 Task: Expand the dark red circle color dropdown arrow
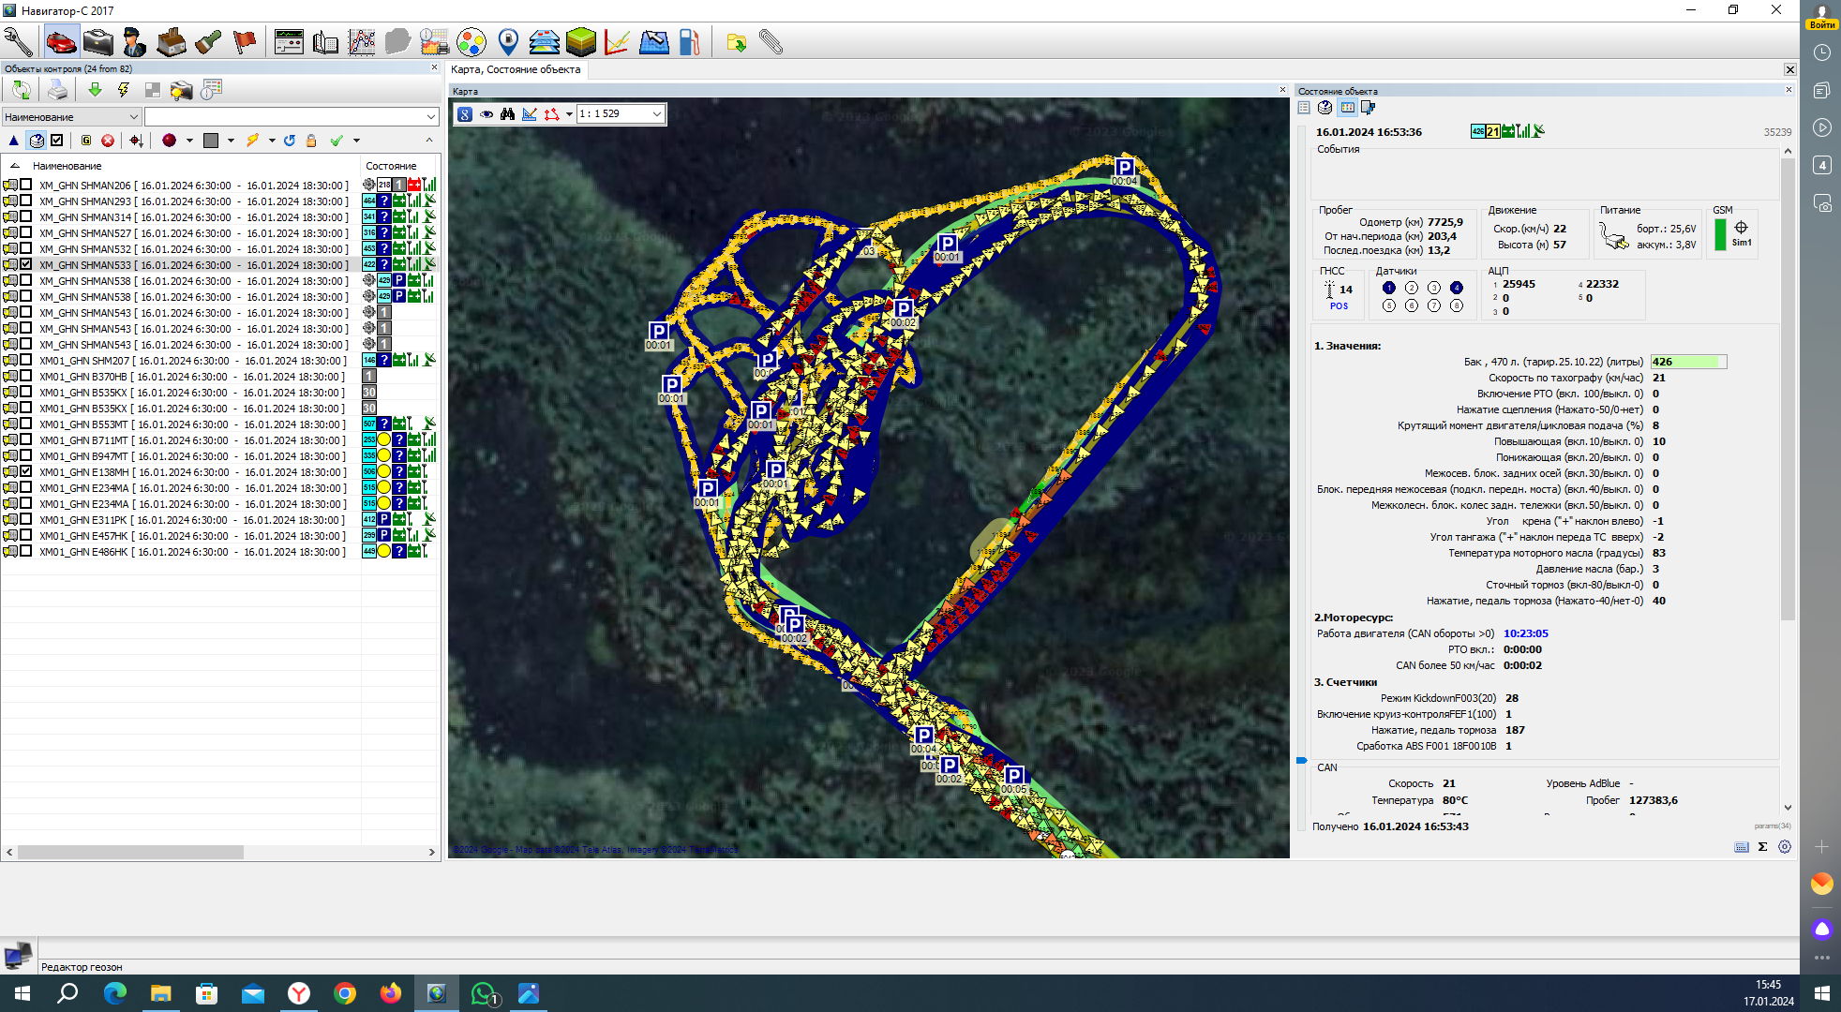click(x=189, y=141)
